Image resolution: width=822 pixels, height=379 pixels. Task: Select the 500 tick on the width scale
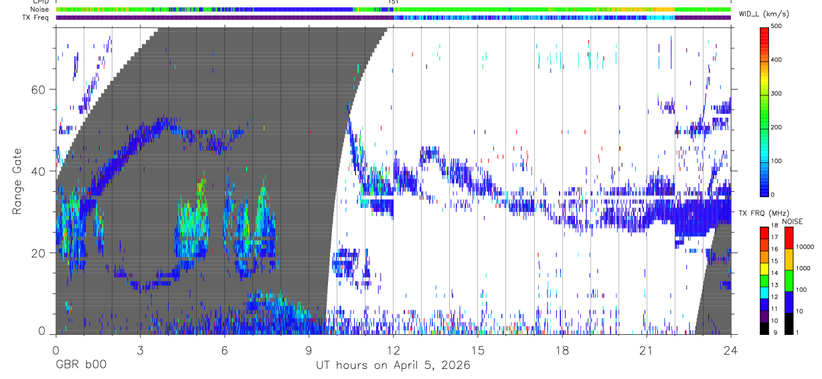777,27
